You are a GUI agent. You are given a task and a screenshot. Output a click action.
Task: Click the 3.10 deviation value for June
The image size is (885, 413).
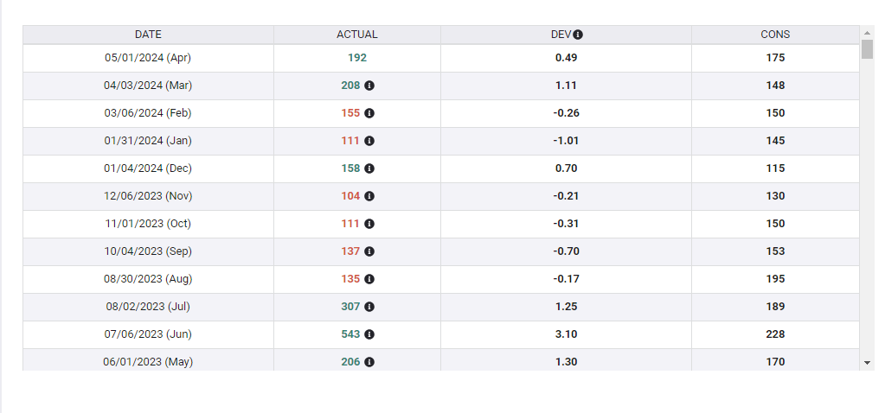tap(566, 334)
